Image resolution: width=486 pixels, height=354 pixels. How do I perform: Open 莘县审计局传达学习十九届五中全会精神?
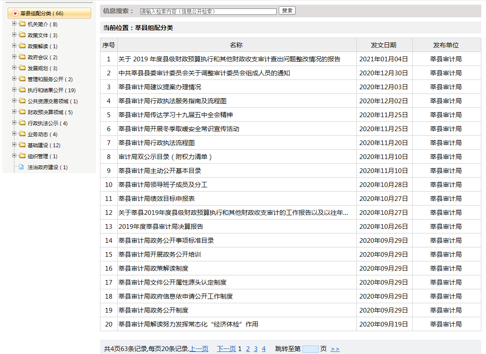(x=176, y=115)
